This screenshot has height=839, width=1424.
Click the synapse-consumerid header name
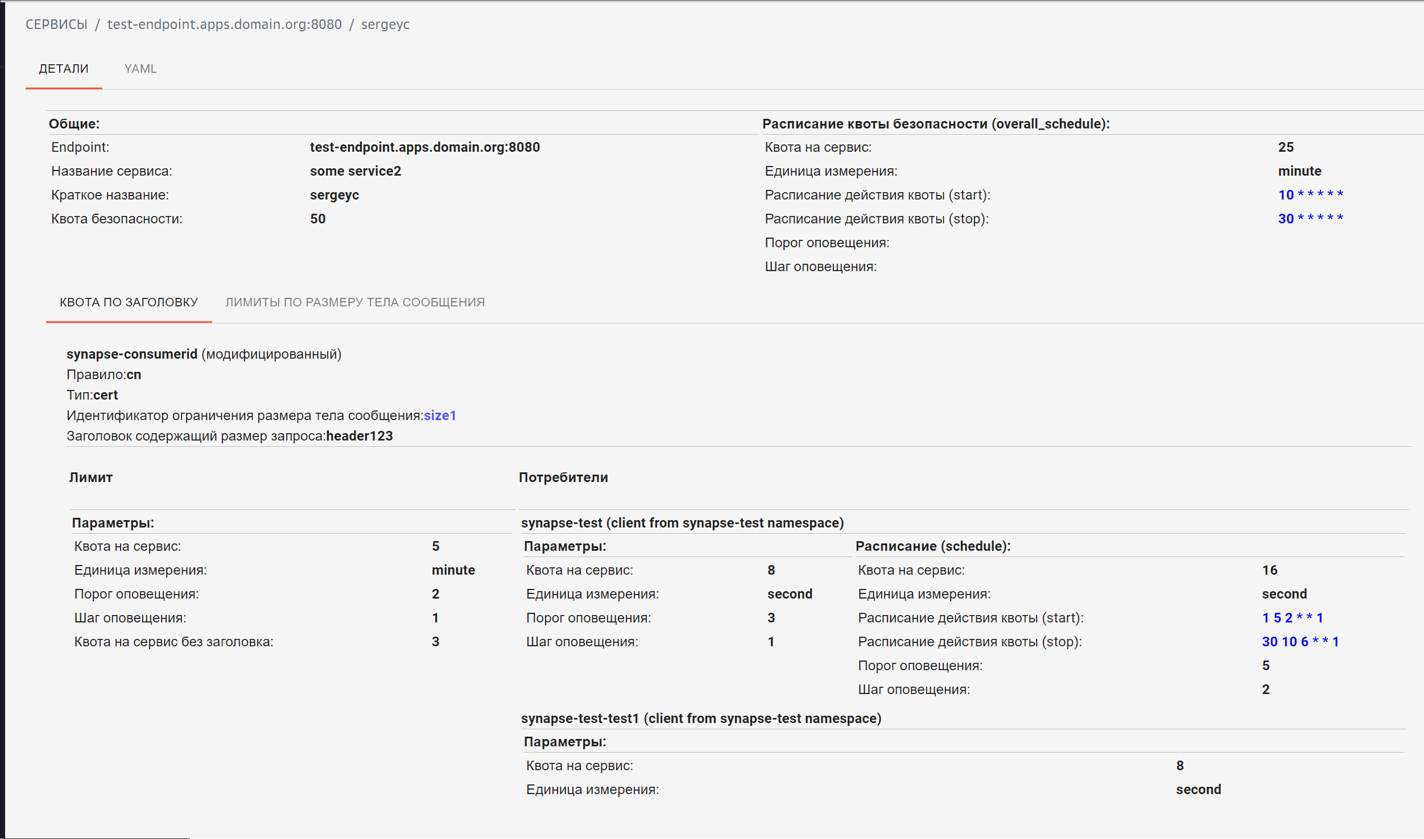click(132, 354)
